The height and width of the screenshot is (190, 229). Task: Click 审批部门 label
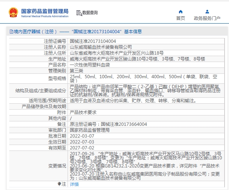(57, 130)
